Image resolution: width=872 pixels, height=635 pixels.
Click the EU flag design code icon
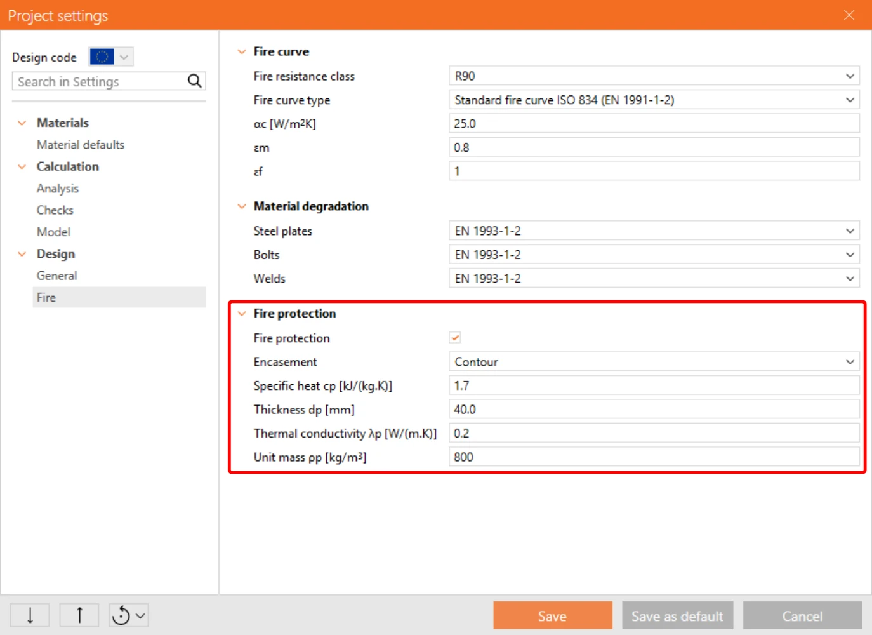pos(102,57)
